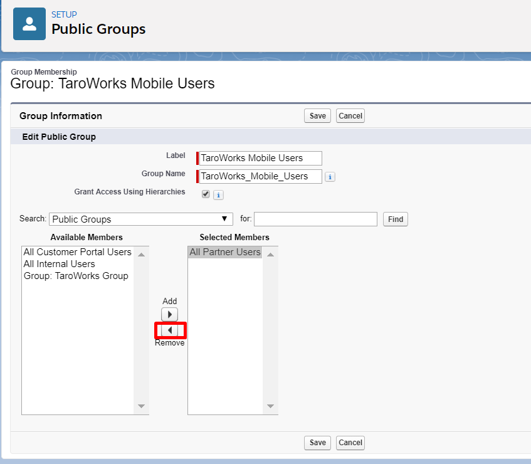Click the bottom Save button

tap(317, 443)
